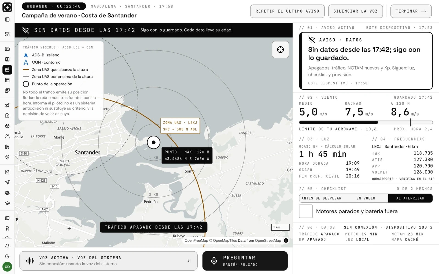Click the 'Zona UAS · LEXJ' map label
The height and width of the screenshot is (274, 439).
click(180, 126)
